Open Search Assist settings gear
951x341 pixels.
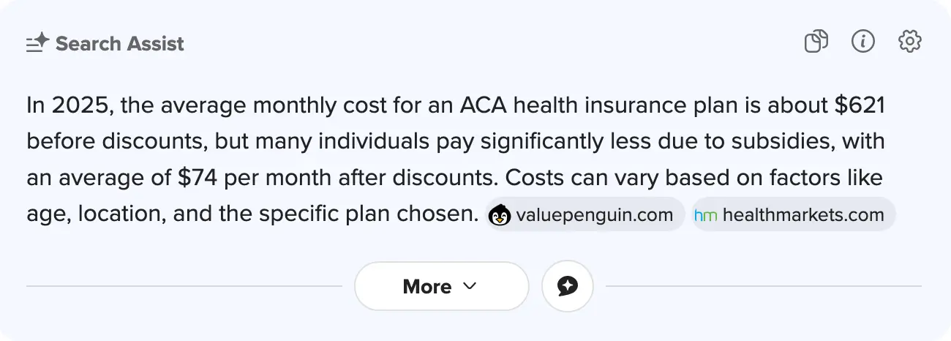(x=909, y=42)
